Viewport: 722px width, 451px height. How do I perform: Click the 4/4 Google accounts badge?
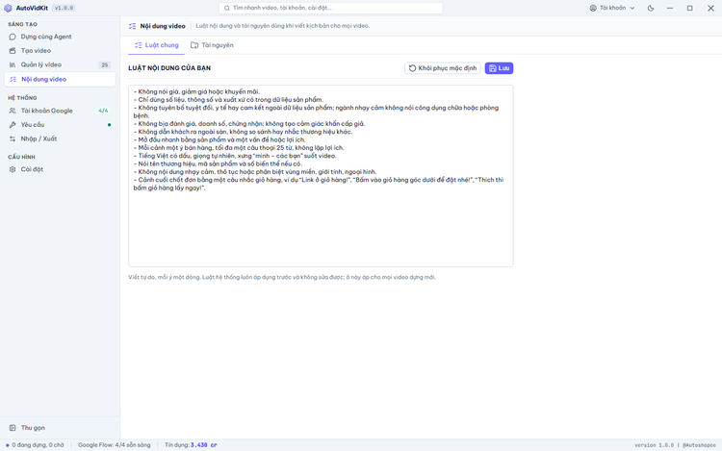(x=104, y=111)
